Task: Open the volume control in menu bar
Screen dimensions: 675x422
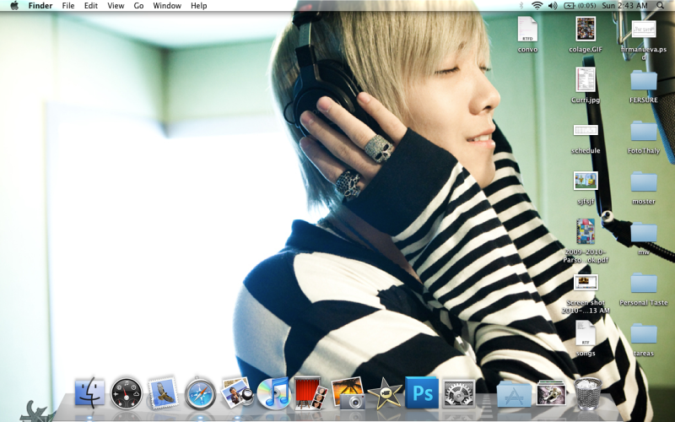Action: (553, 6)
